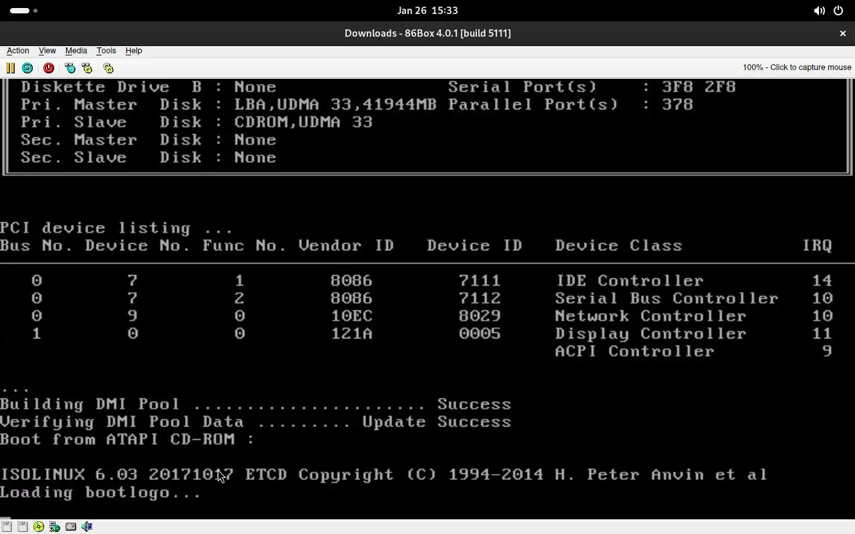Click the 'Network Controller' entry
The width and height of the screenshot is (855, 534).
point(651,316)
